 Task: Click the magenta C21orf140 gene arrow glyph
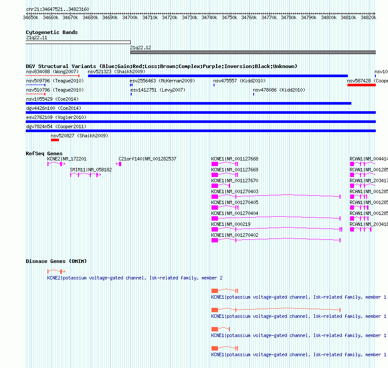(x=119, y=164)
